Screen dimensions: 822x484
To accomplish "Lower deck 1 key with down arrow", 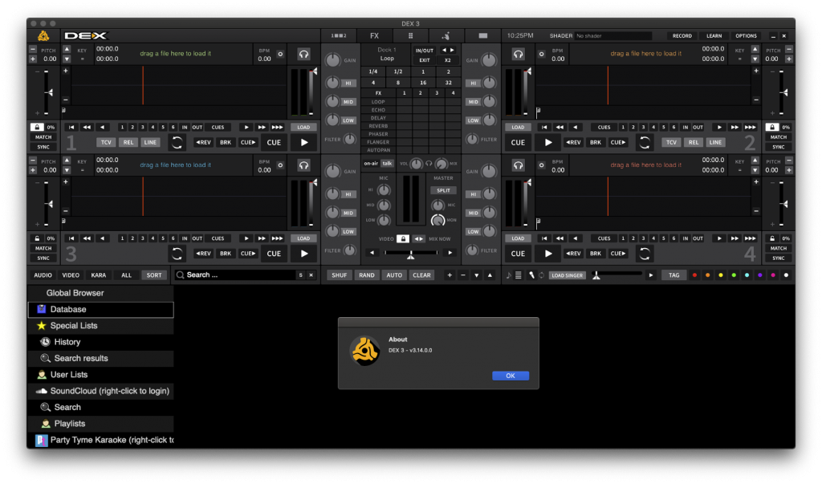I will click(67, 59).
